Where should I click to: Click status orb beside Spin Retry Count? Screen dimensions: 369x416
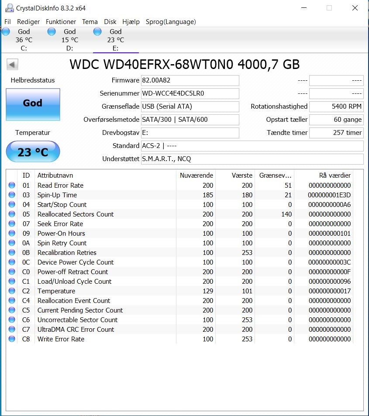point(12,243)
